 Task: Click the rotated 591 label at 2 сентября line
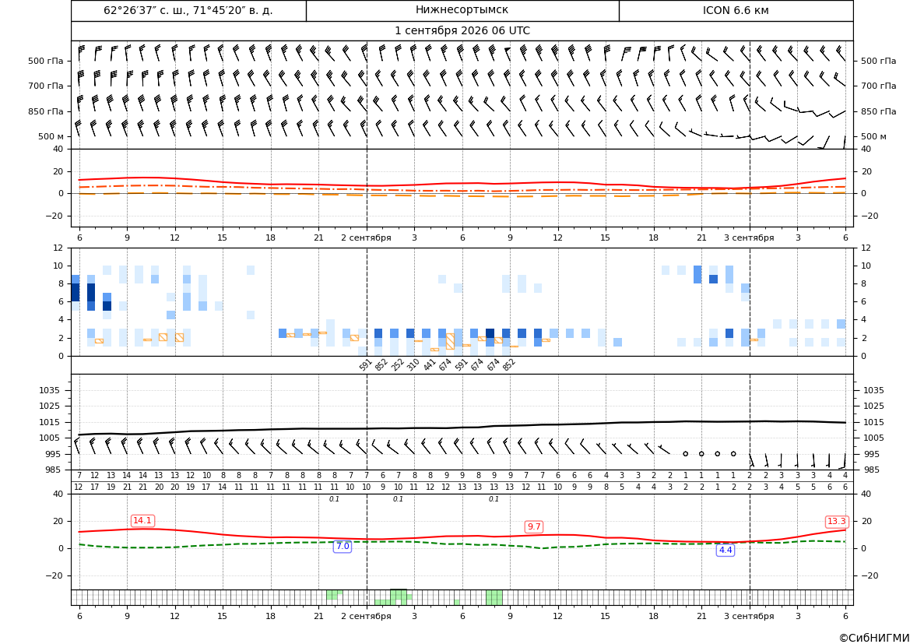coord(365,364)
